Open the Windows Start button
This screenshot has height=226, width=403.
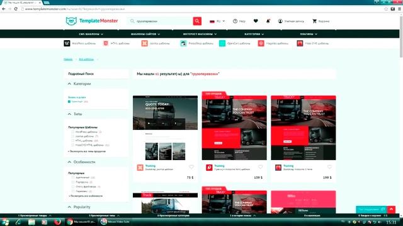pyautogui.click(x=5, y=222)
